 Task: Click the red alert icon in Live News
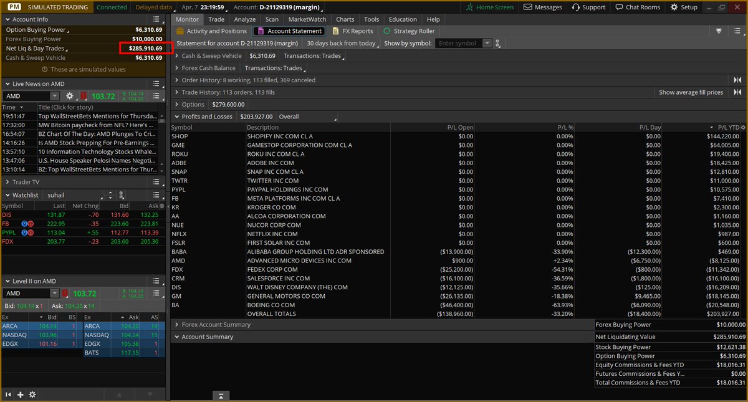[83, 96]
